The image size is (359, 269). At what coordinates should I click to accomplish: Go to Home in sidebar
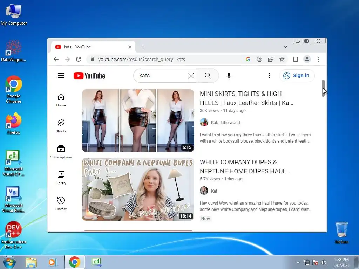point(61,100)
